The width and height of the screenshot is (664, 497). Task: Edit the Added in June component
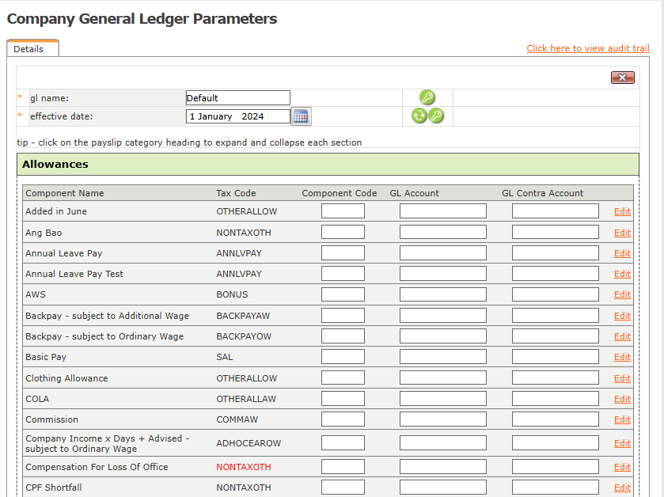pyautogui.click(x=622, y=211)
